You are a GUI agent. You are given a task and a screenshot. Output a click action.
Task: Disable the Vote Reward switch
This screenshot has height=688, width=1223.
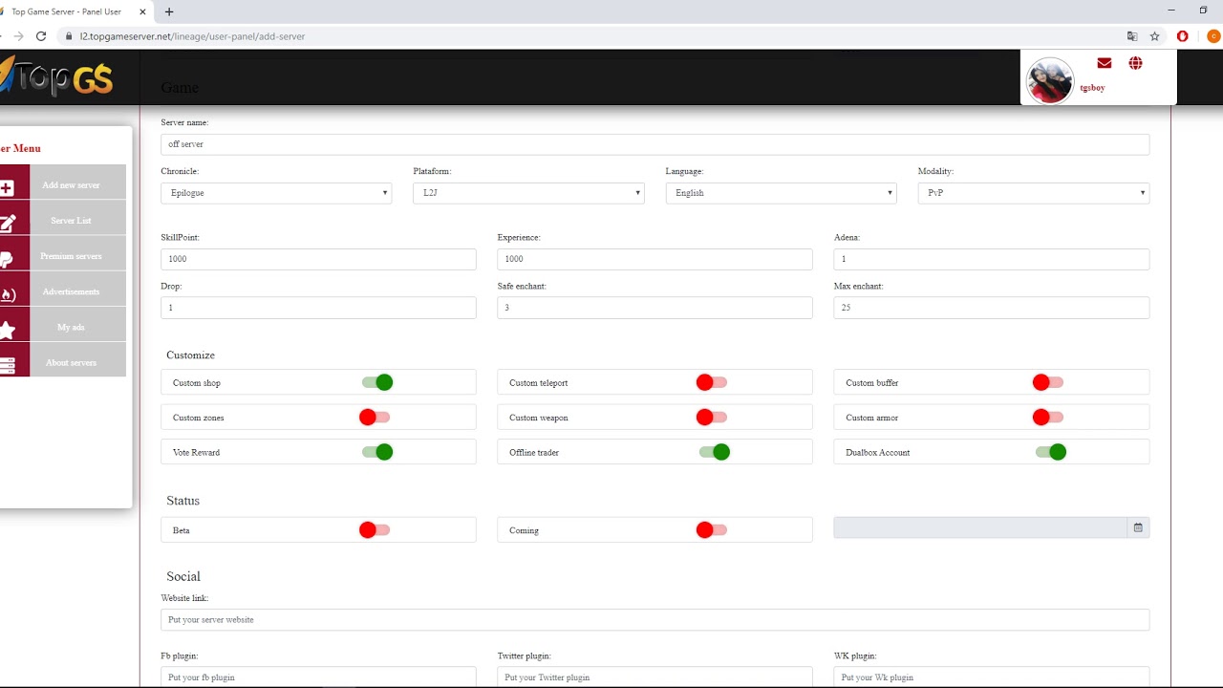pyautogui.click(x=376, y=452)
